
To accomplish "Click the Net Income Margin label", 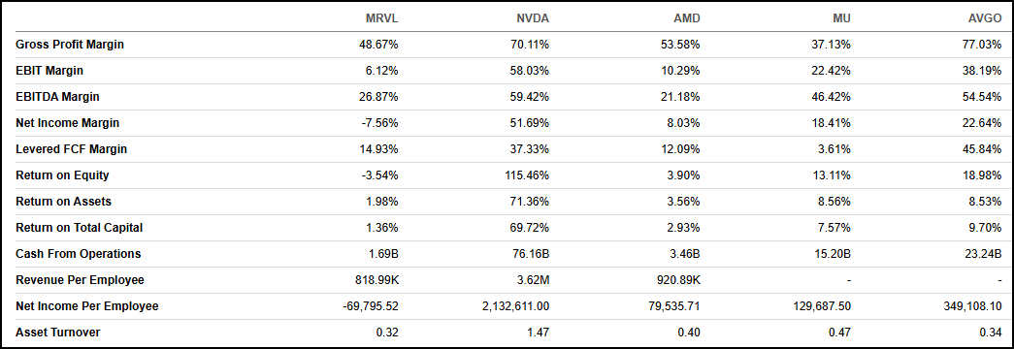I will coord(67,123).
